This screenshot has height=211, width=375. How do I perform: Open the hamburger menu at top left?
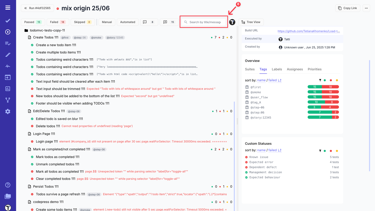(8, 7)
